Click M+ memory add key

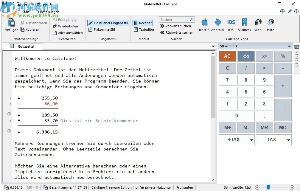[x=227, y=128]
